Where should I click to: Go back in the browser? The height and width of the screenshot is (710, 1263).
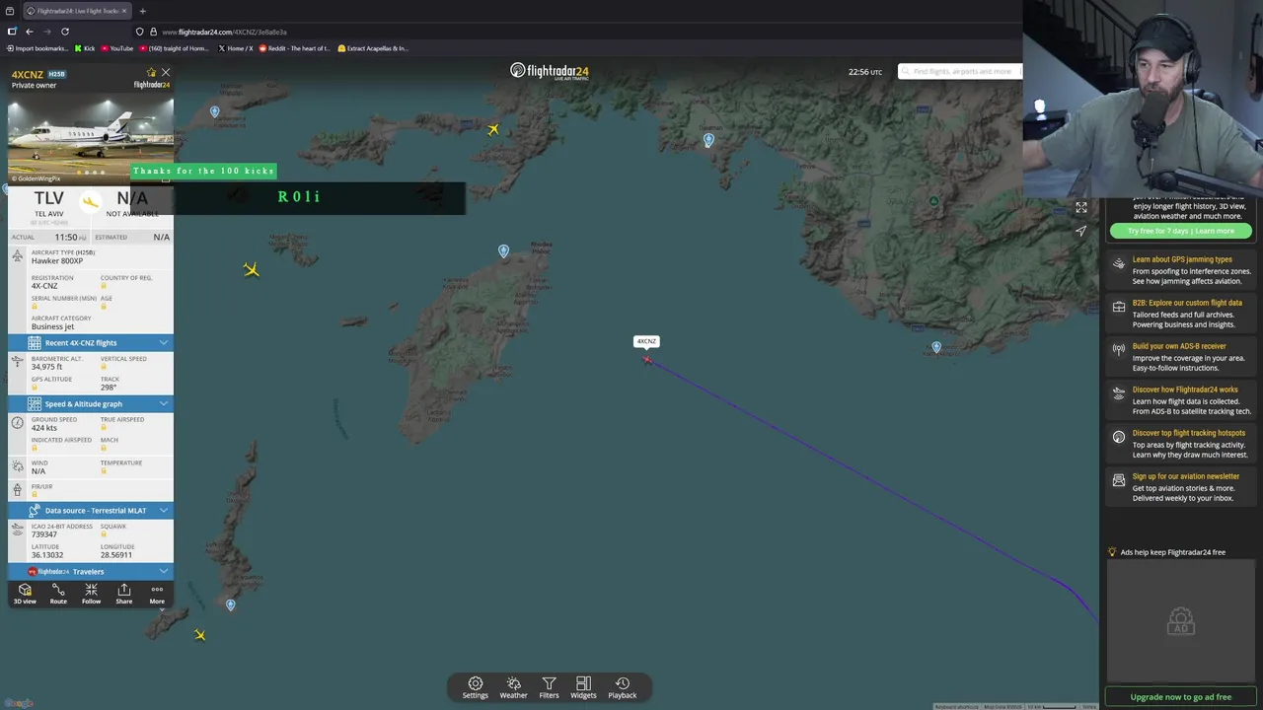30,32
